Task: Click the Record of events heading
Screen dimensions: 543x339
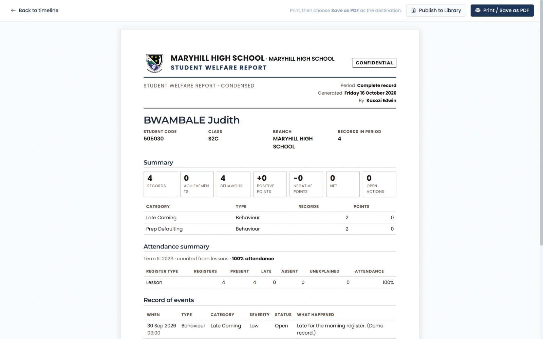Action: tap(169, 300)
